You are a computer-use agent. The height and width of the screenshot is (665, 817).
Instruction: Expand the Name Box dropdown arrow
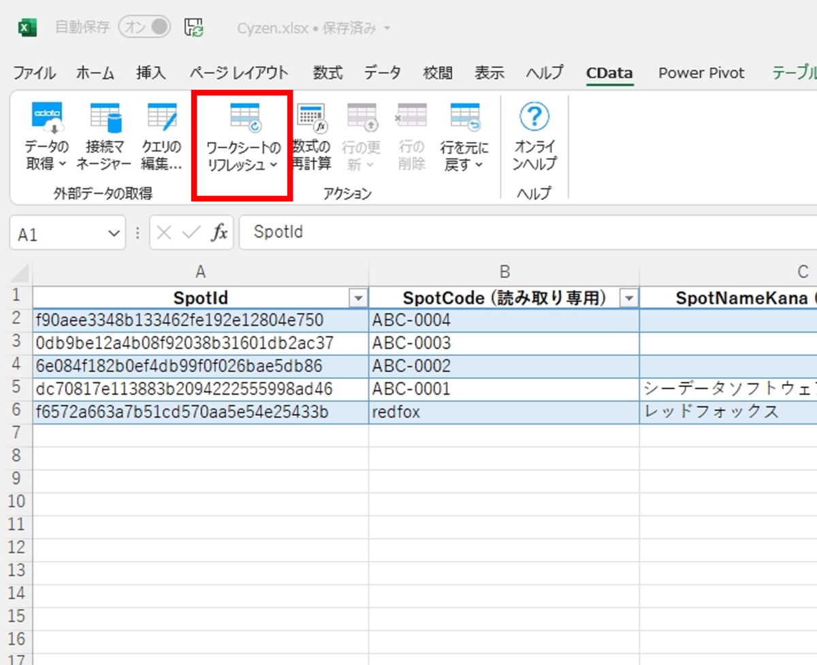pyautogui.click(x=113, y=233)
